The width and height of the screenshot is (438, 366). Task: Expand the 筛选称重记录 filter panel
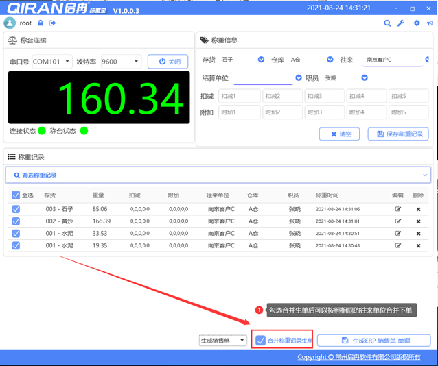point(218,175)
